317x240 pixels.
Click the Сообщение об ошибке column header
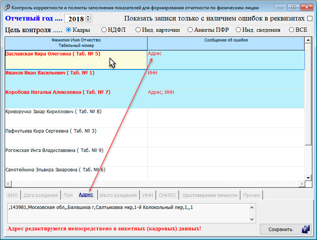coord(226,43)
